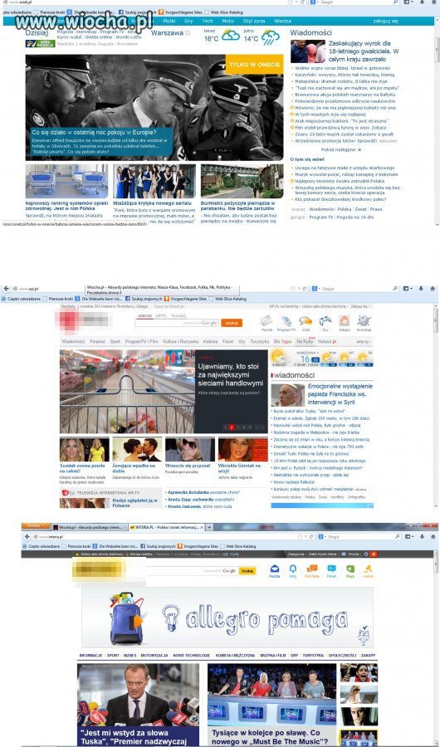Open a new tab with the plus button
Screen dimensions: 440x747
209,527
